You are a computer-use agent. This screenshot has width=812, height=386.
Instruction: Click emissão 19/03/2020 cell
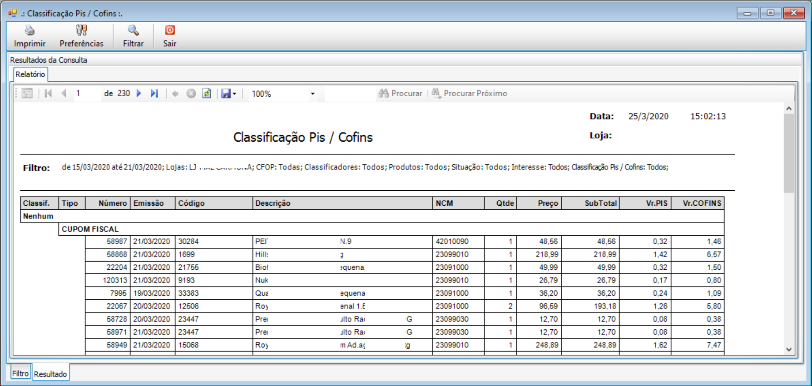click(x=153, y=293)
